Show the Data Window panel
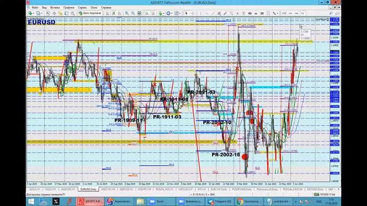This screenshot has height=206, width=367. click(x=54, y=13)
